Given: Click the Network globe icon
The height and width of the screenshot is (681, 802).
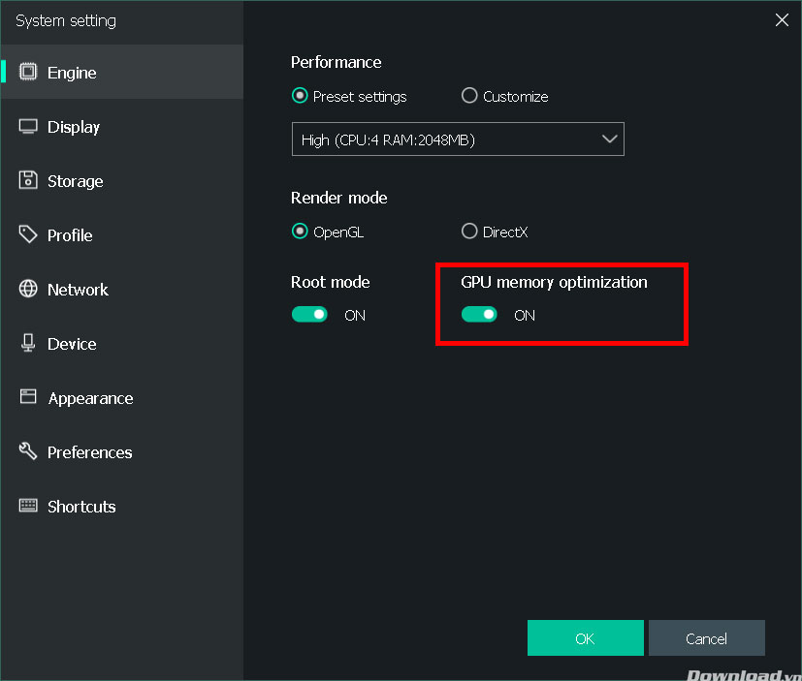Looking at the screenshot, I should (x=28, y=290).
